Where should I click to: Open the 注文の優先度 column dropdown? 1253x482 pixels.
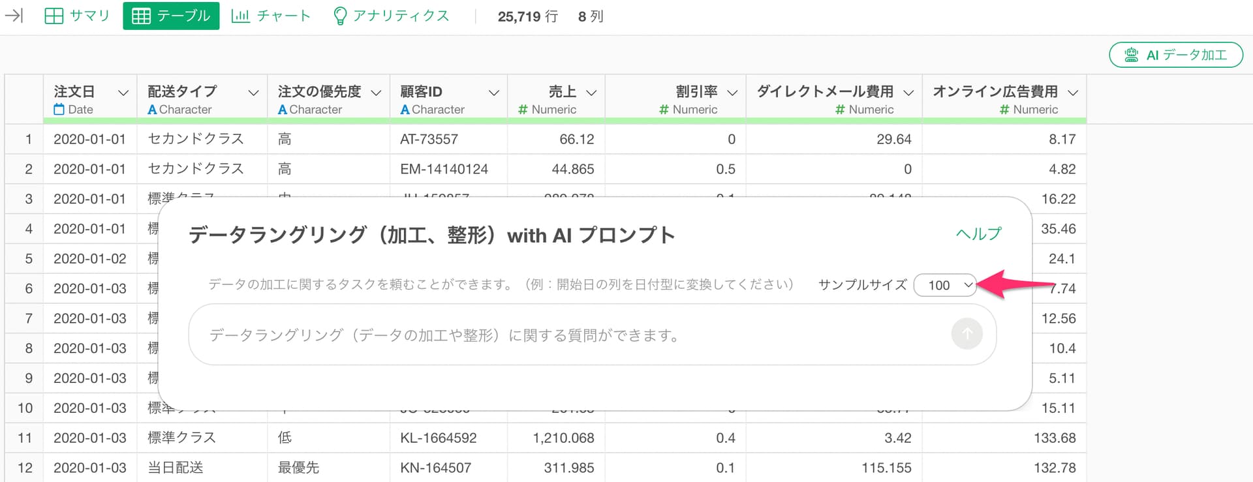tap(376, 93)
